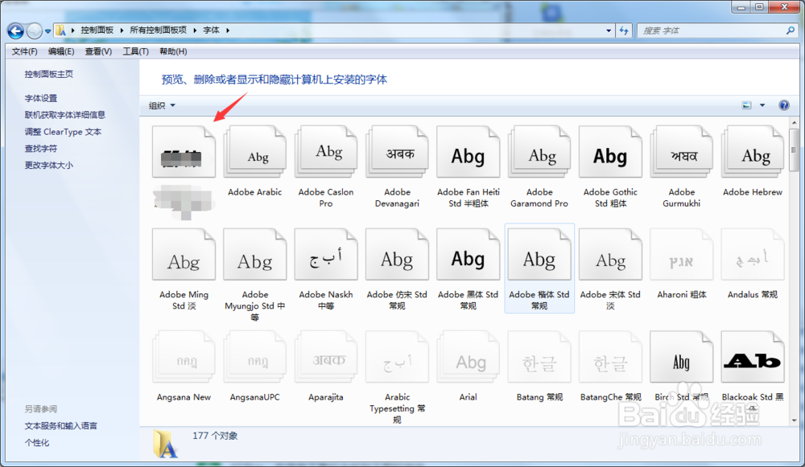Open recent pages dropdown next to Forward
Viewport: 805px width, 467px height.
(x=47, y=31)
